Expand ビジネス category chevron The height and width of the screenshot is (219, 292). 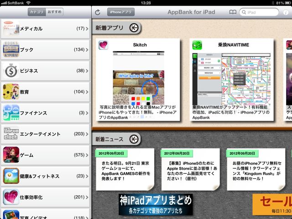tap(87, 71)
